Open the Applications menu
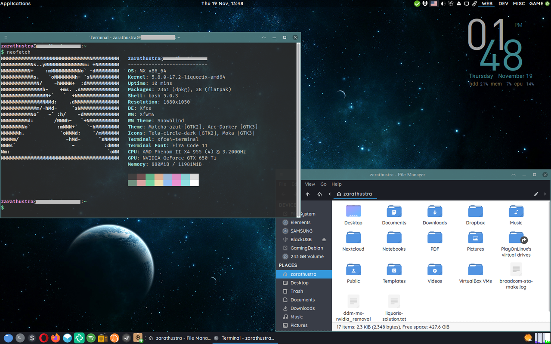This screenshot has height=344, width=551. click(x=15, y=3)
